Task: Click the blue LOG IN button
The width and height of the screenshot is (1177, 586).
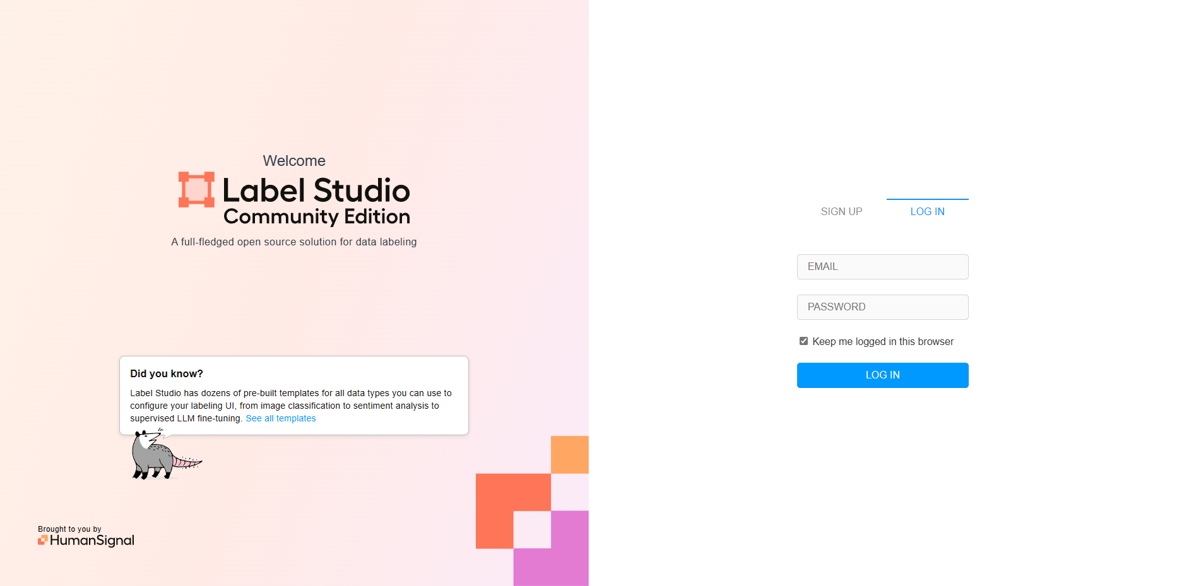Action: tap(882, 375)
